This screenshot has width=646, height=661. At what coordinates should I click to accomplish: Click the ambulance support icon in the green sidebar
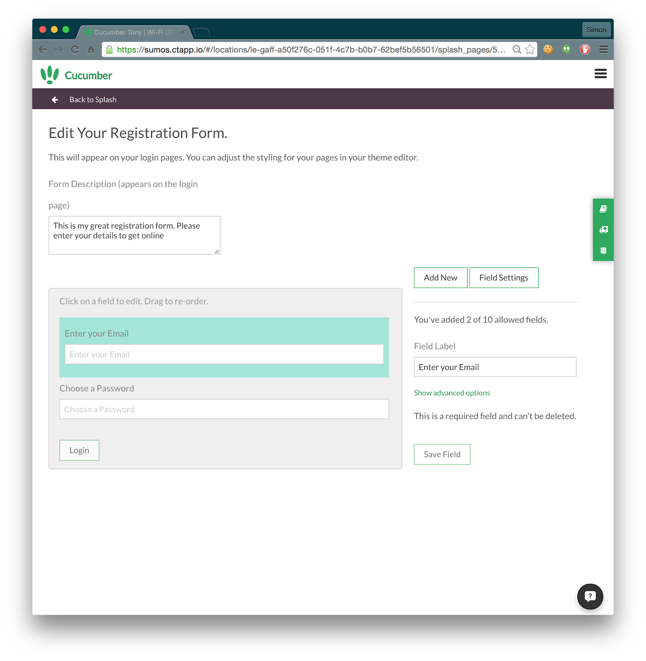click(x=603, y=230)
